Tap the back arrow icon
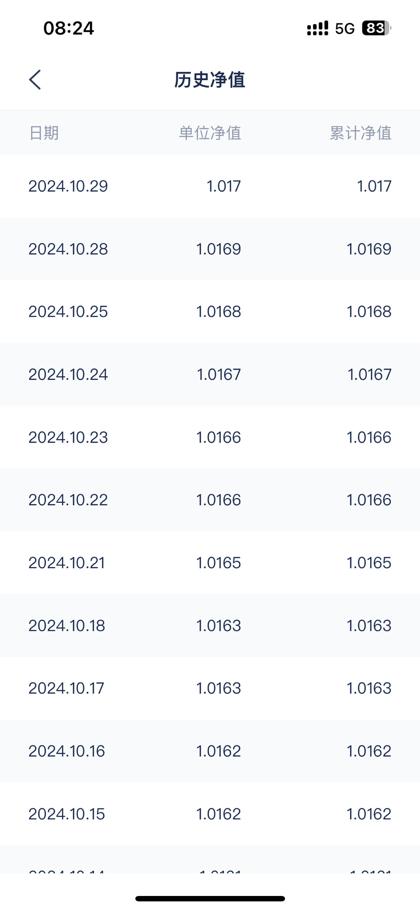Screen dimensions: 420x910 click(35, 80)
